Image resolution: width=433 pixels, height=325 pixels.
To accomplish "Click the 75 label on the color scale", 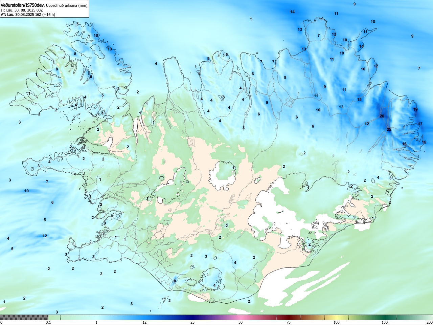I will point(289,322).
